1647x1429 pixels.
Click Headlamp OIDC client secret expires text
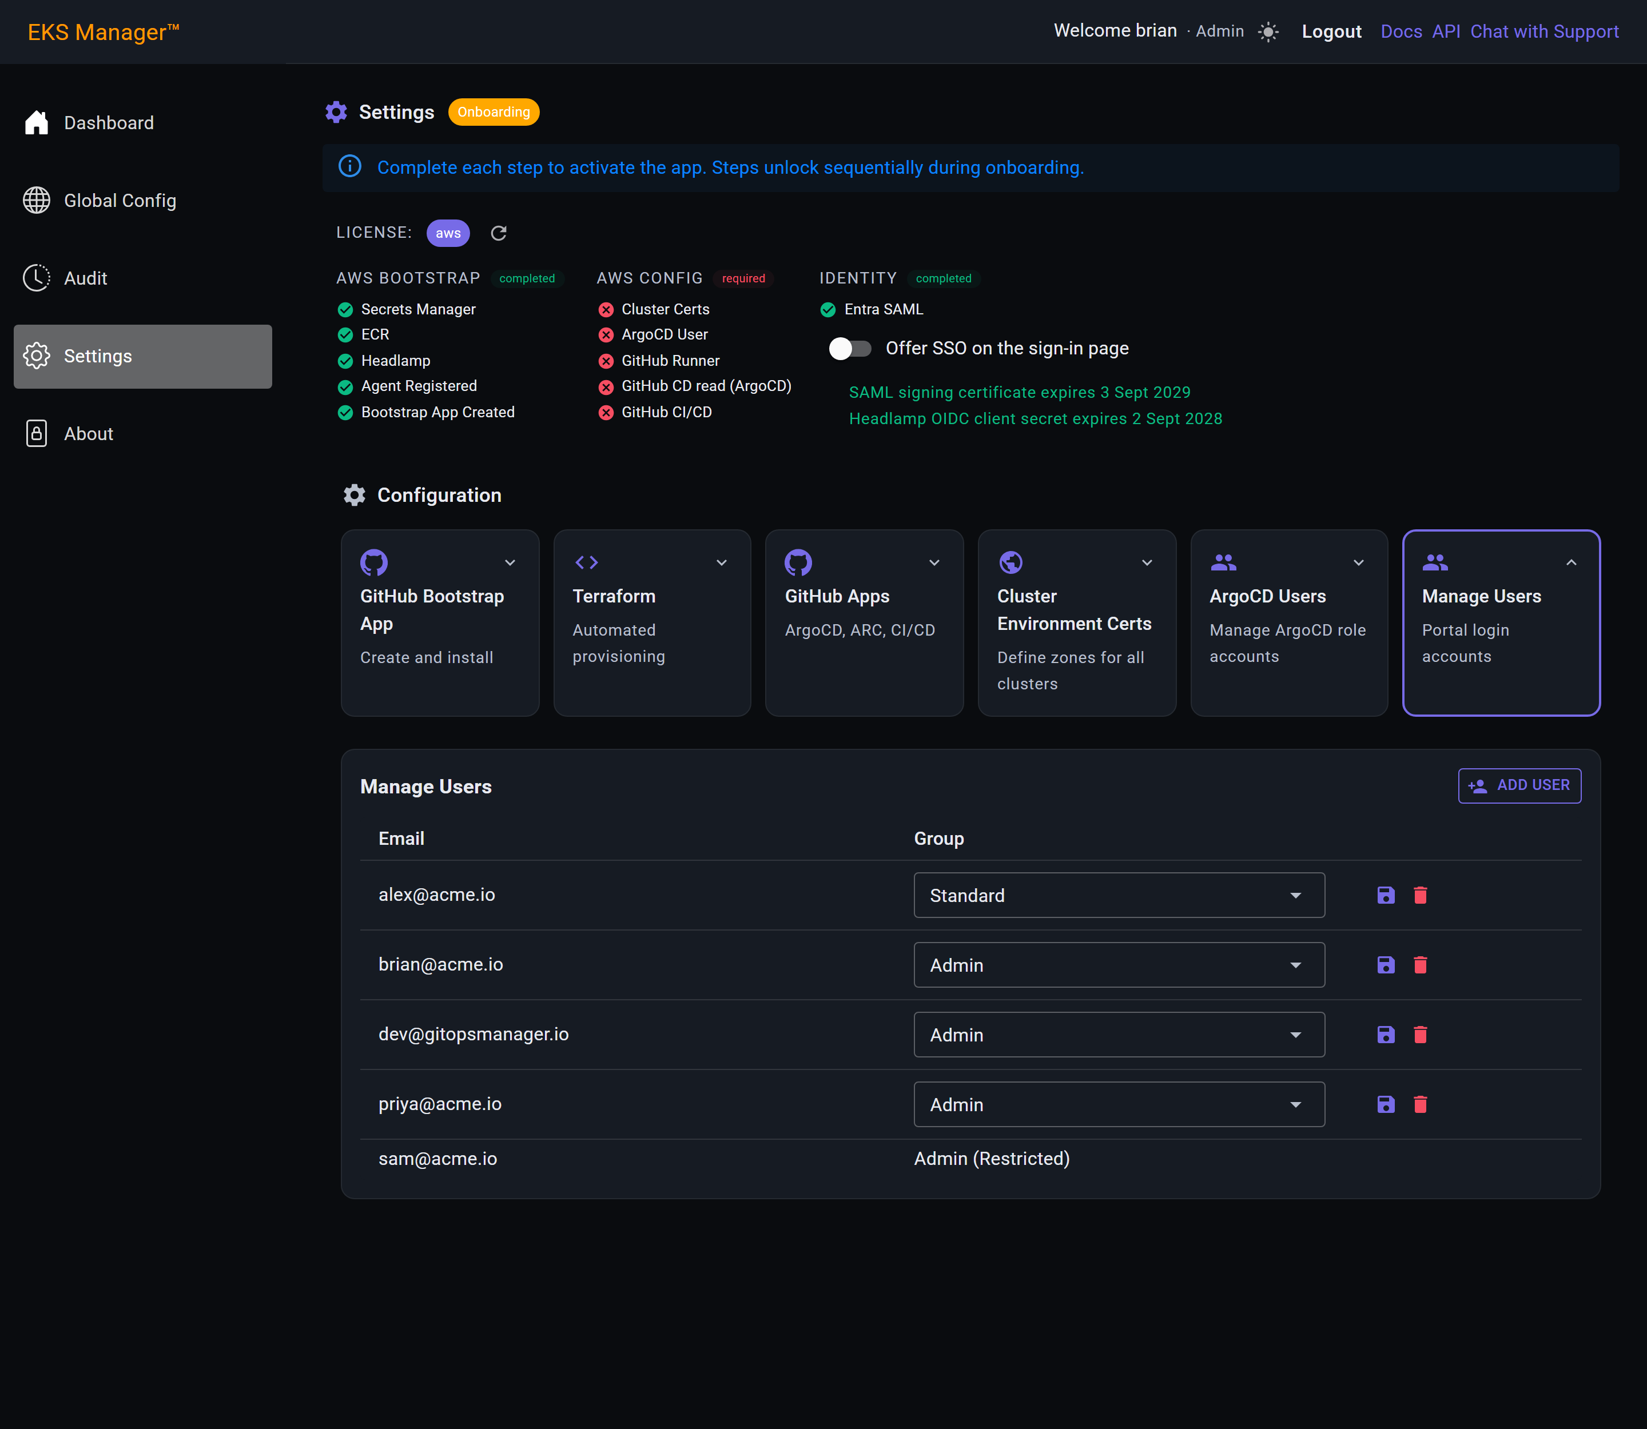[x=1035, y=418]
